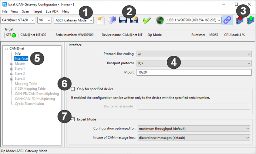Click the IP port input field
The image size is (256, 154).
tap(194, 72)
